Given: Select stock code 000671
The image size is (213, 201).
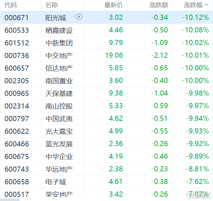Looking at the screenshot, I should 17,18.
